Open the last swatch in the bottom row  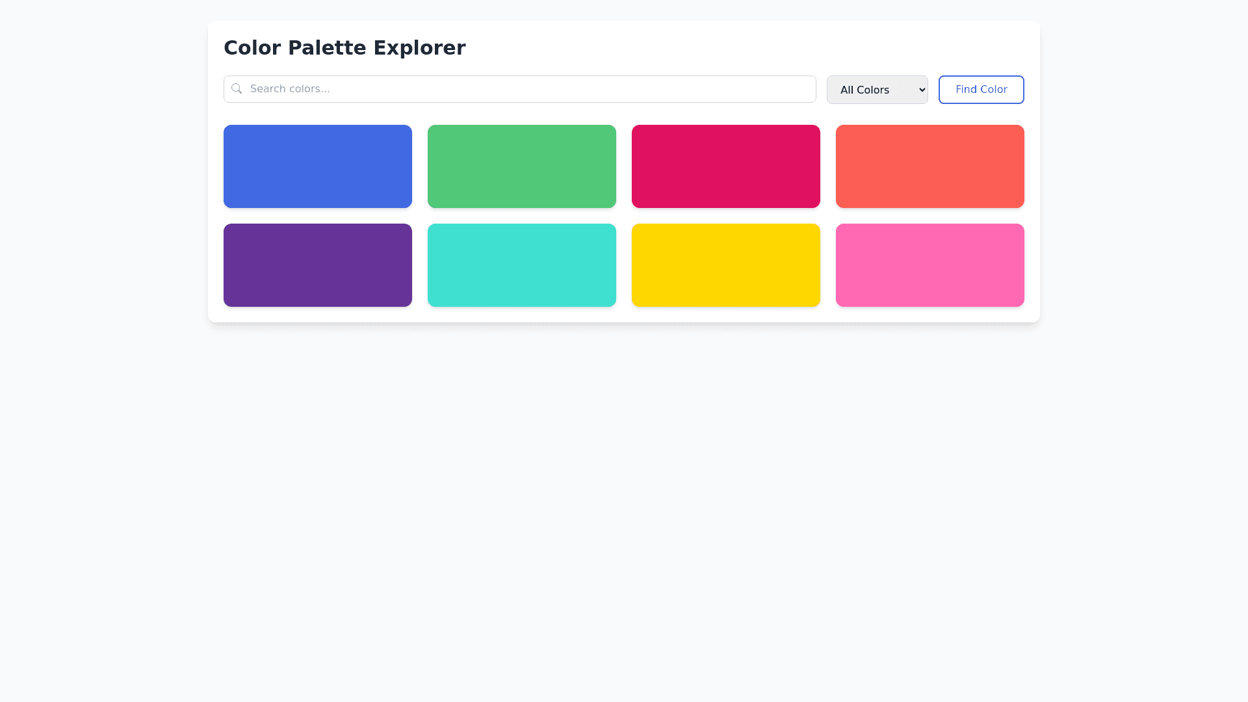click(930, 265)
